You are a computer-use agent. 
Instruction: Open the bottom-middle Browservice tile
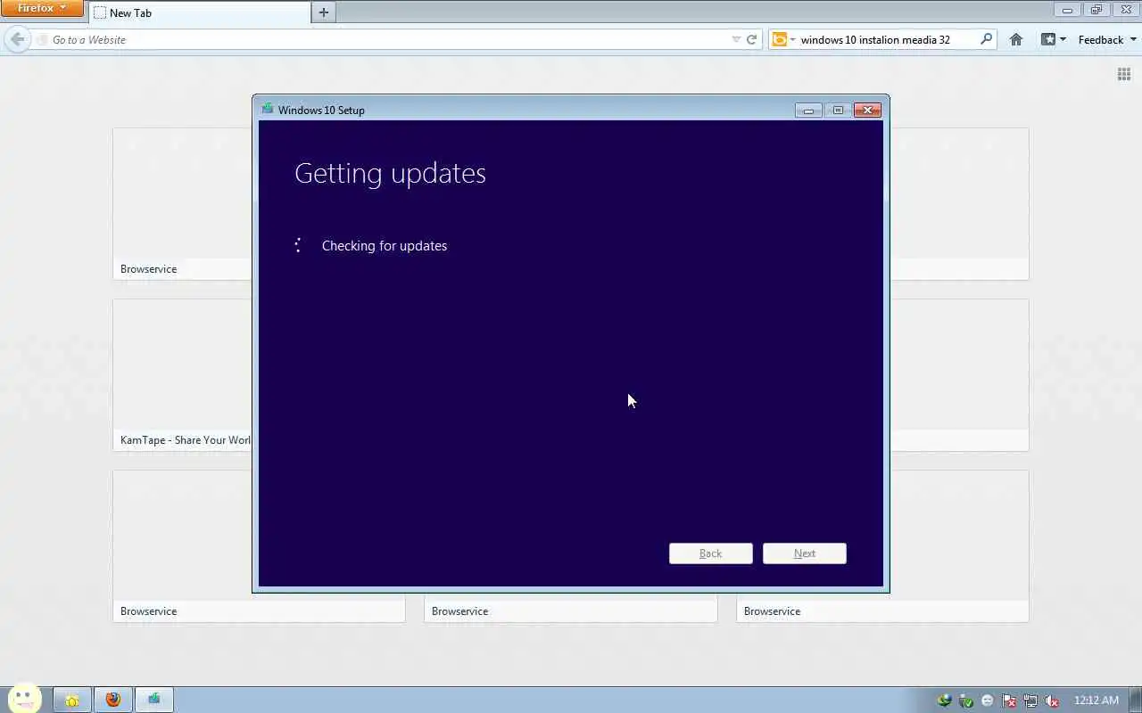click(571, 608)
